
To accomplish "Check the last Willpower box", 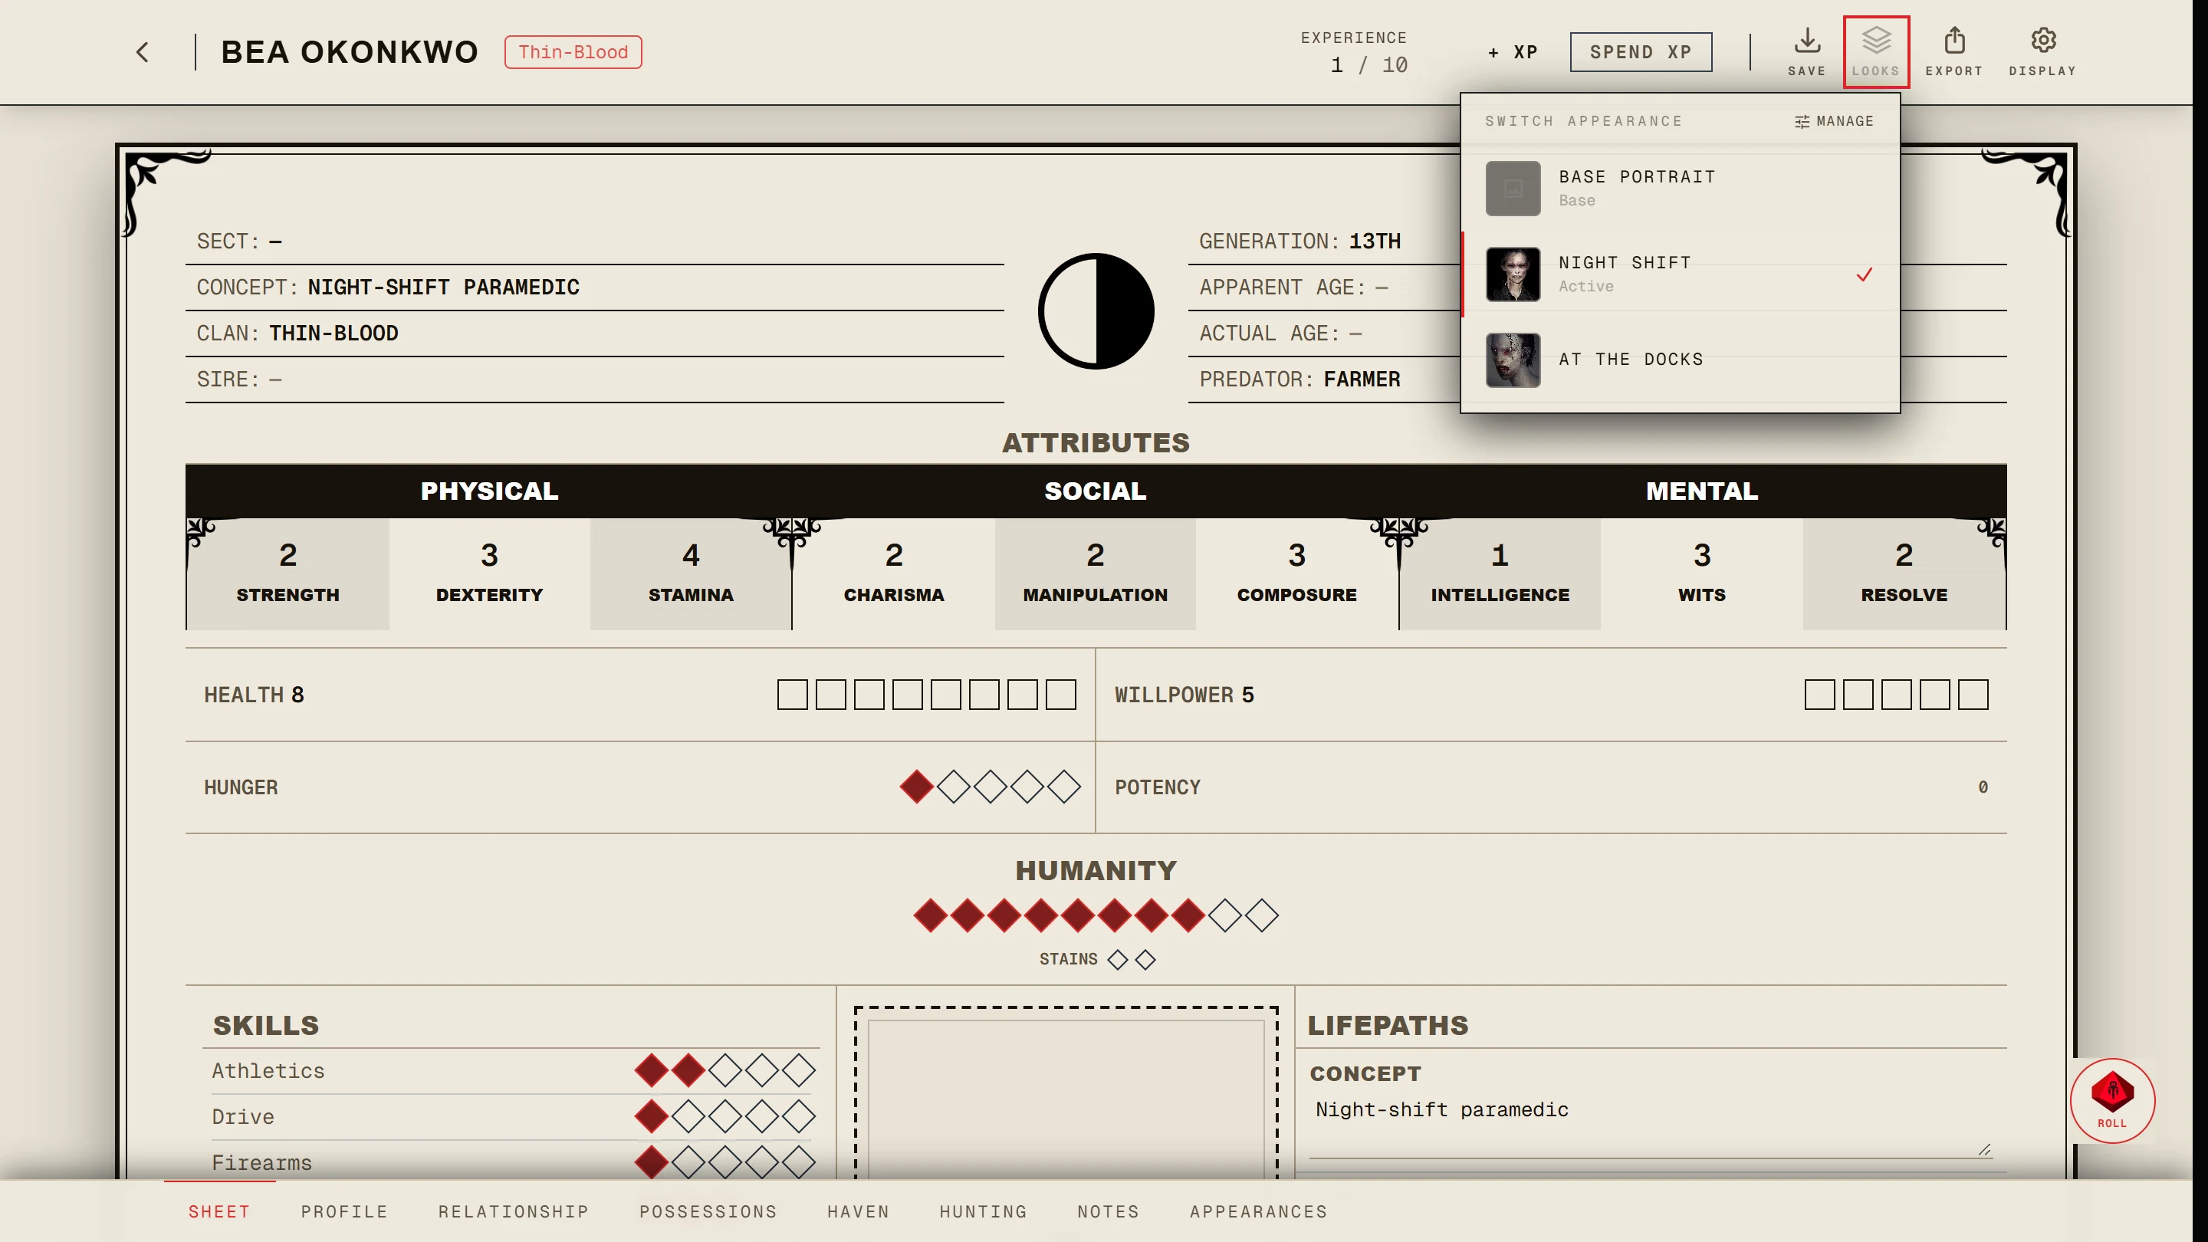I will pos(1973,695).
